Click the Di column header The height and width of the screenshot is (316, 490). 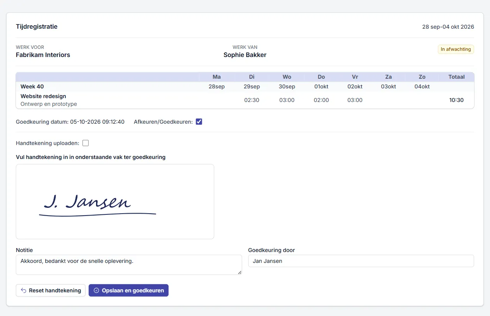(252, 77)
